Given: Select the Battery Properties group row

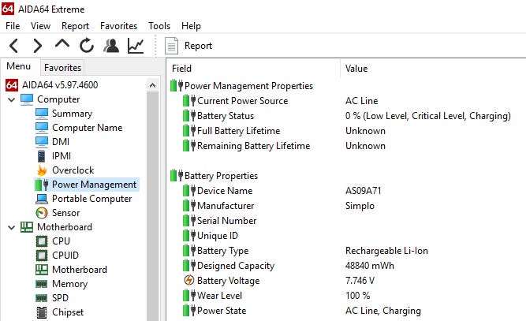Looking at the screenshot, I should tap(214, 176).
